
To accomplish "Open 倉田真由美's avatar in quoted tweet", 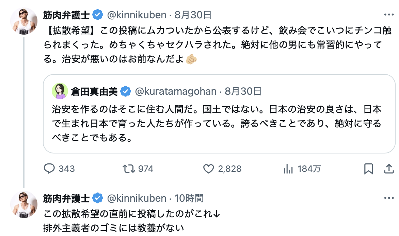I will (60, 91).
